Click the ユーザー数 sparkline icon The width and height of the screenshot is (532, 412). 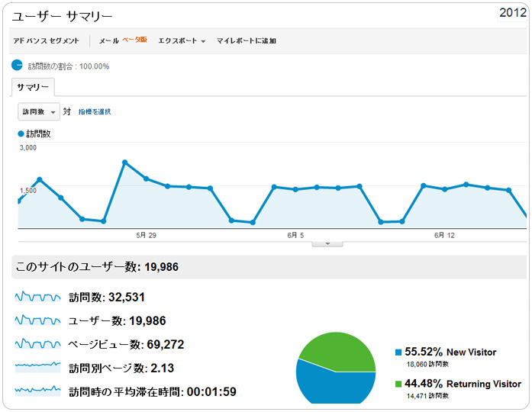pos(37,320)
